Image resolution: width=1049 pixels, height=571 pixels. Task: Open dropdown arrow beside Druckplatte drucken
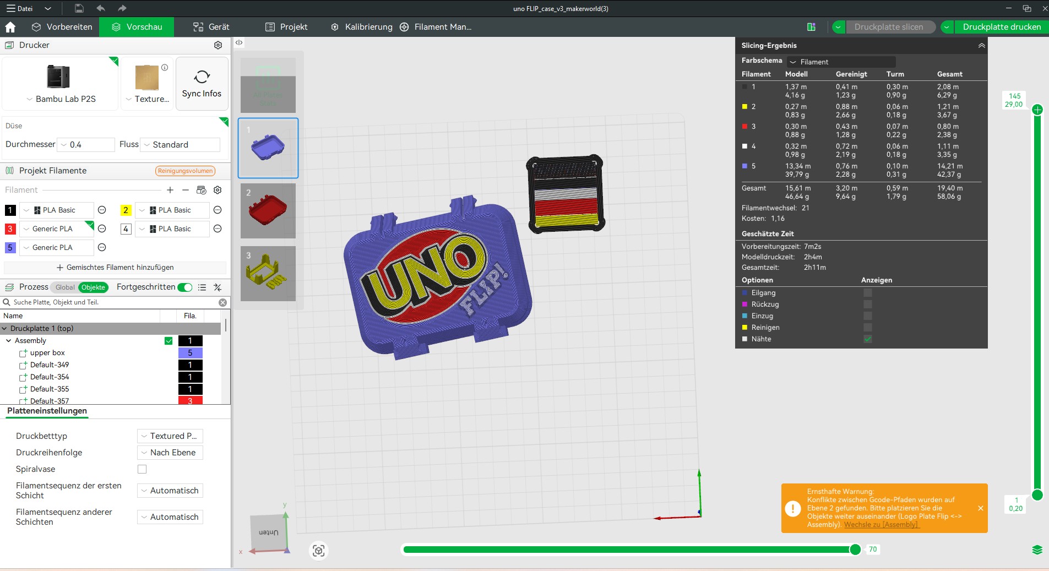click(x=947, y=27)
